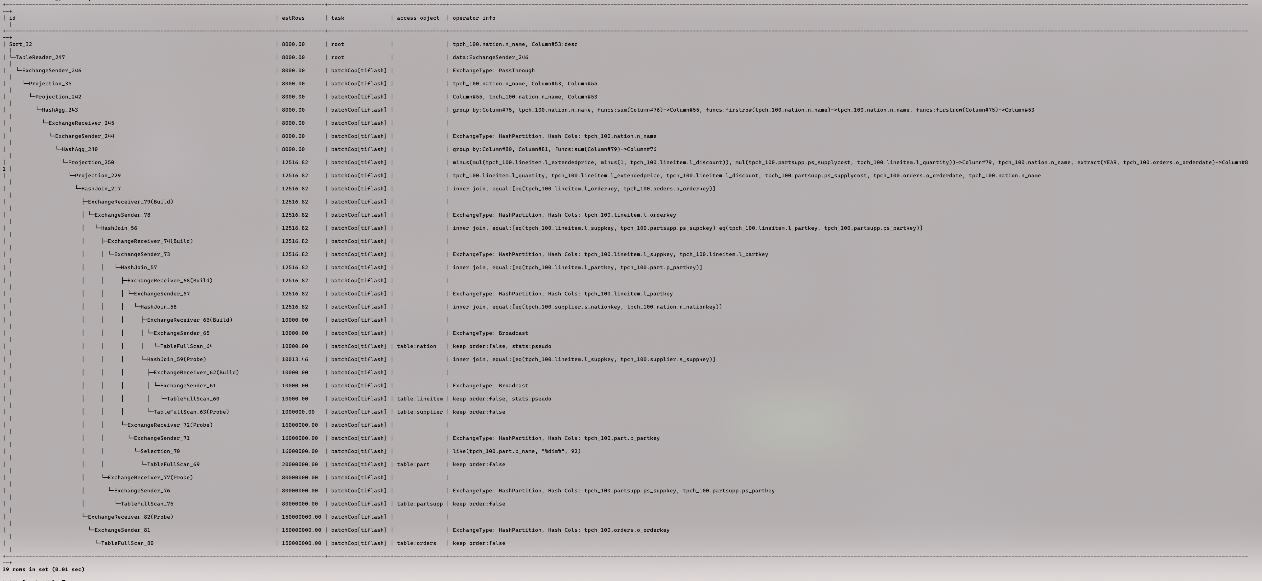Image resolution: width=1262 pixels, height=581 pixels.
Task: Click 'root' task cell in Sort_32 row
Action: [x=338, y=44]
